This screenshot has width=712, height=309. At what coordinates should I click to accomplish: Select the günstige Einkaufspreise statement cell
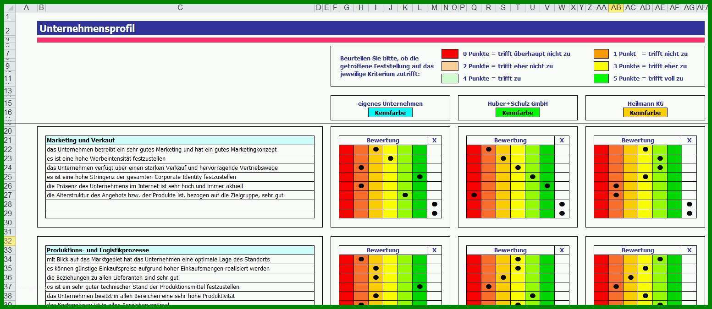(x=180, y=268)
